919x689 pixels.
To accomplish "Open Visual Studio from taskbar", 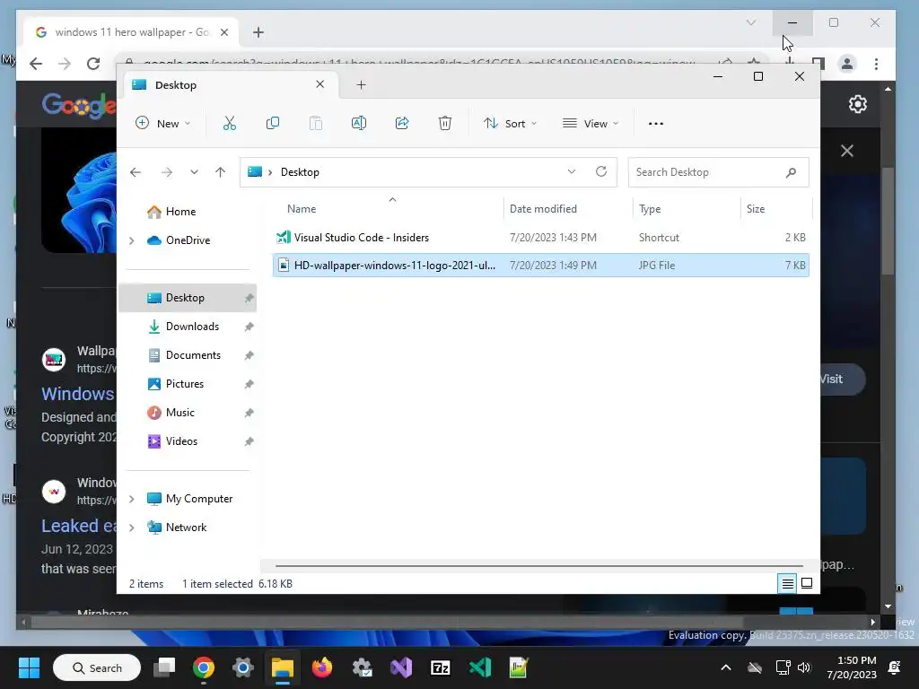I will click(401, 667).
